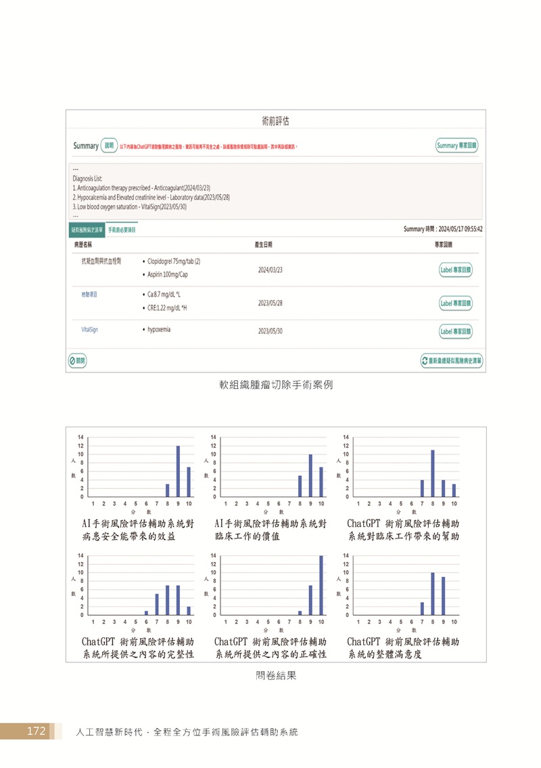Select the 抗凝血劑與抗血栓劑 row name

[101, 261]
